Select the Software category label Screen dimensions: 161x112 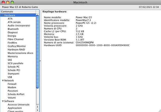[x=9, y=101]
